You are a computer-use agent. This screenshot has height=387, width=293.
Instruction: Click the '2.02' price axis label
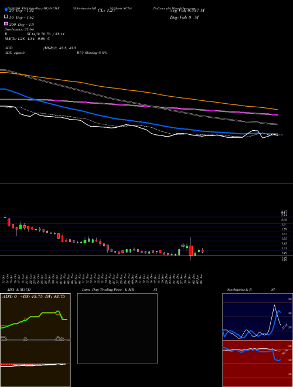click(284, 219)
